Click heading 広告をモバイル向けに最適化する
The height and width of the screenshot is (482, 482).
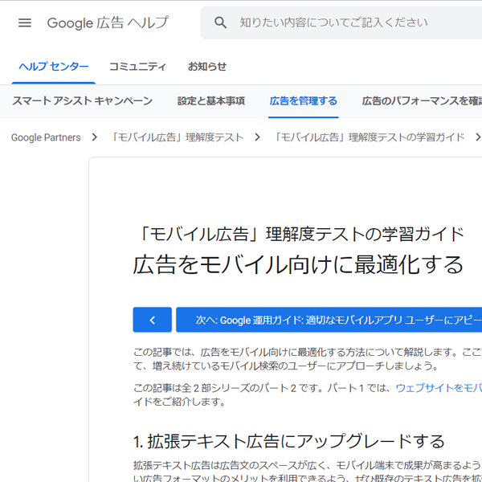click(298, 264)
